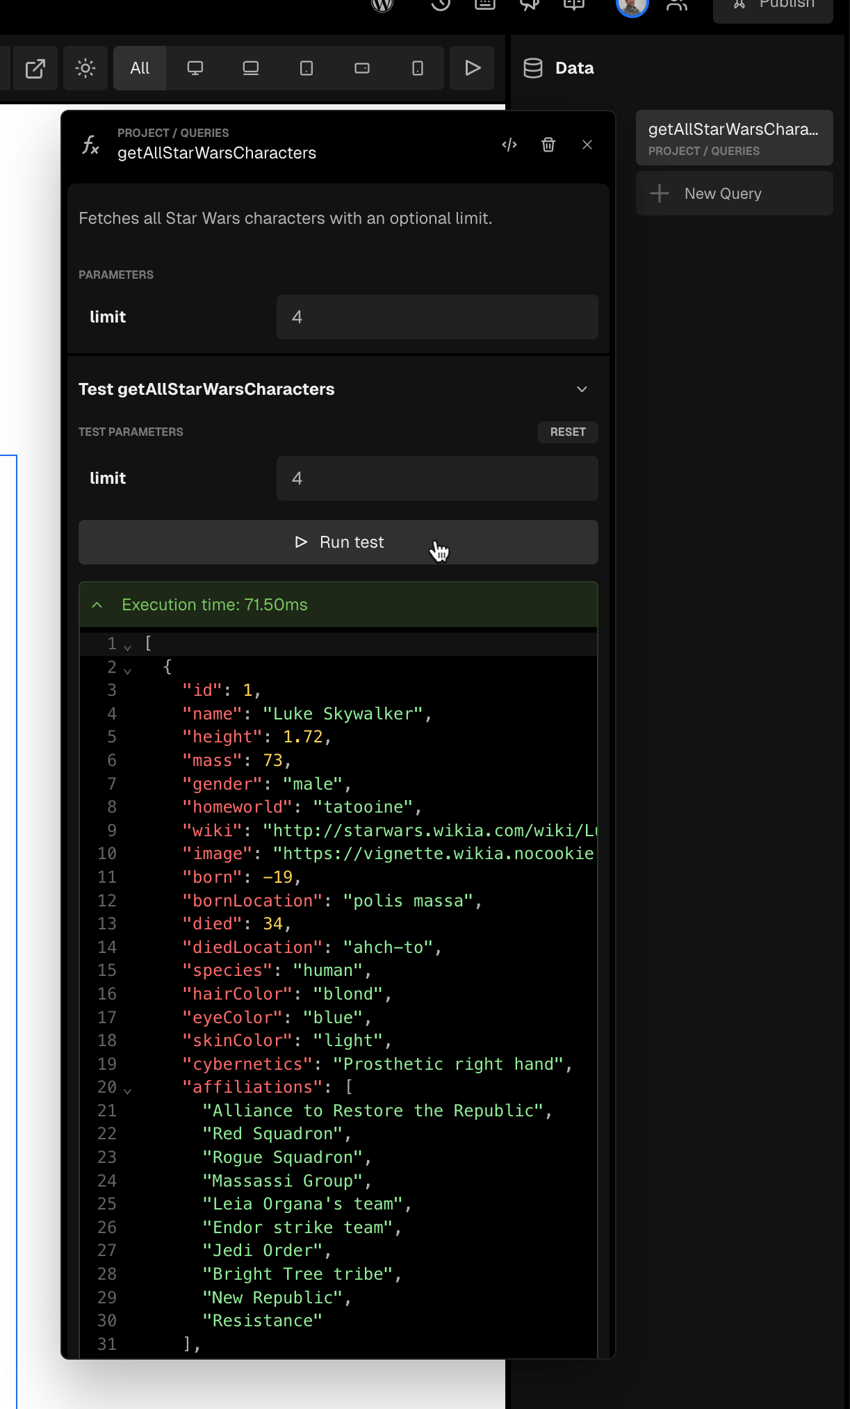850x1409 pixels.
Task: Collapse the Execution time result
Action: (97, 605)
